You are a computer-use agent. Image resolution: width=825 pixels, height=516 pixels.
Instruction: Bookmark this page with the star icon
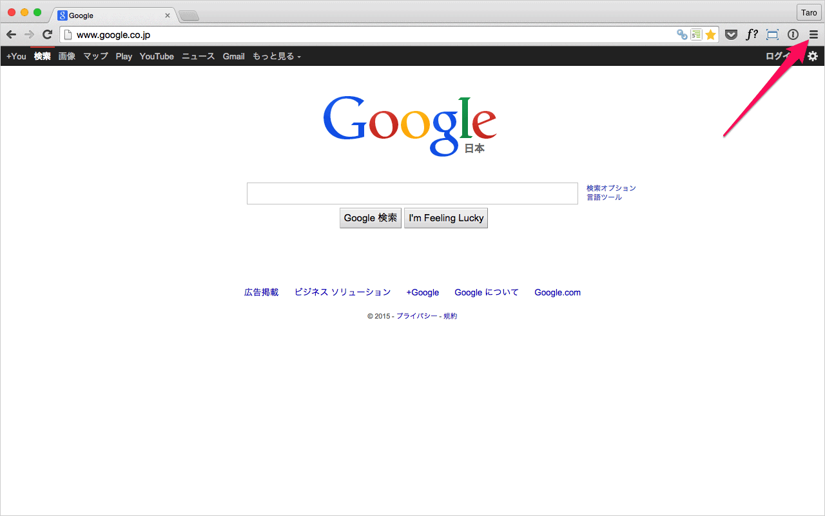click(x=709, y=34)
